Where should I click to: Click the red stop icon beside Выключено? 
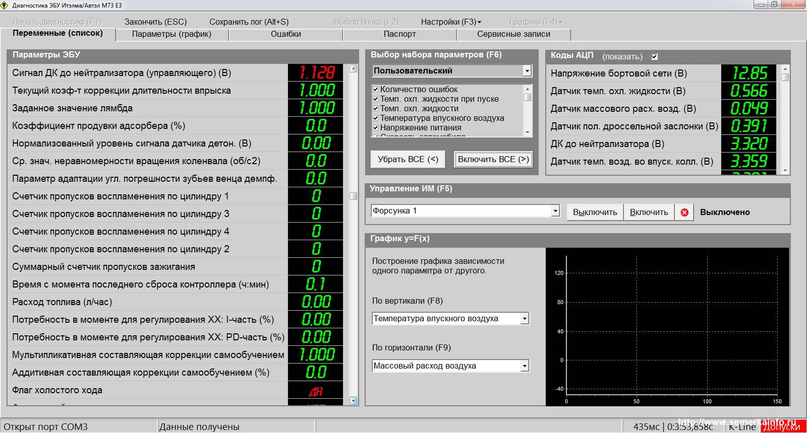click(684, 212)
